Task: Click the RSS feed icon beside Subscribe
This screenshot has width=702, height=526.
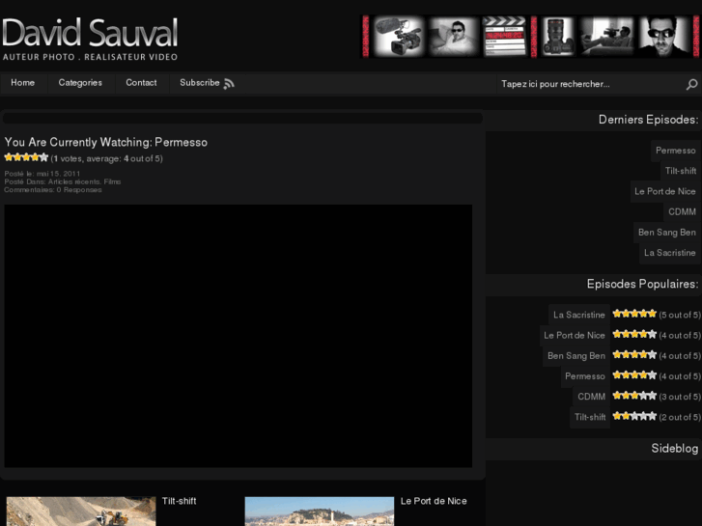Action: coord(229,84)
